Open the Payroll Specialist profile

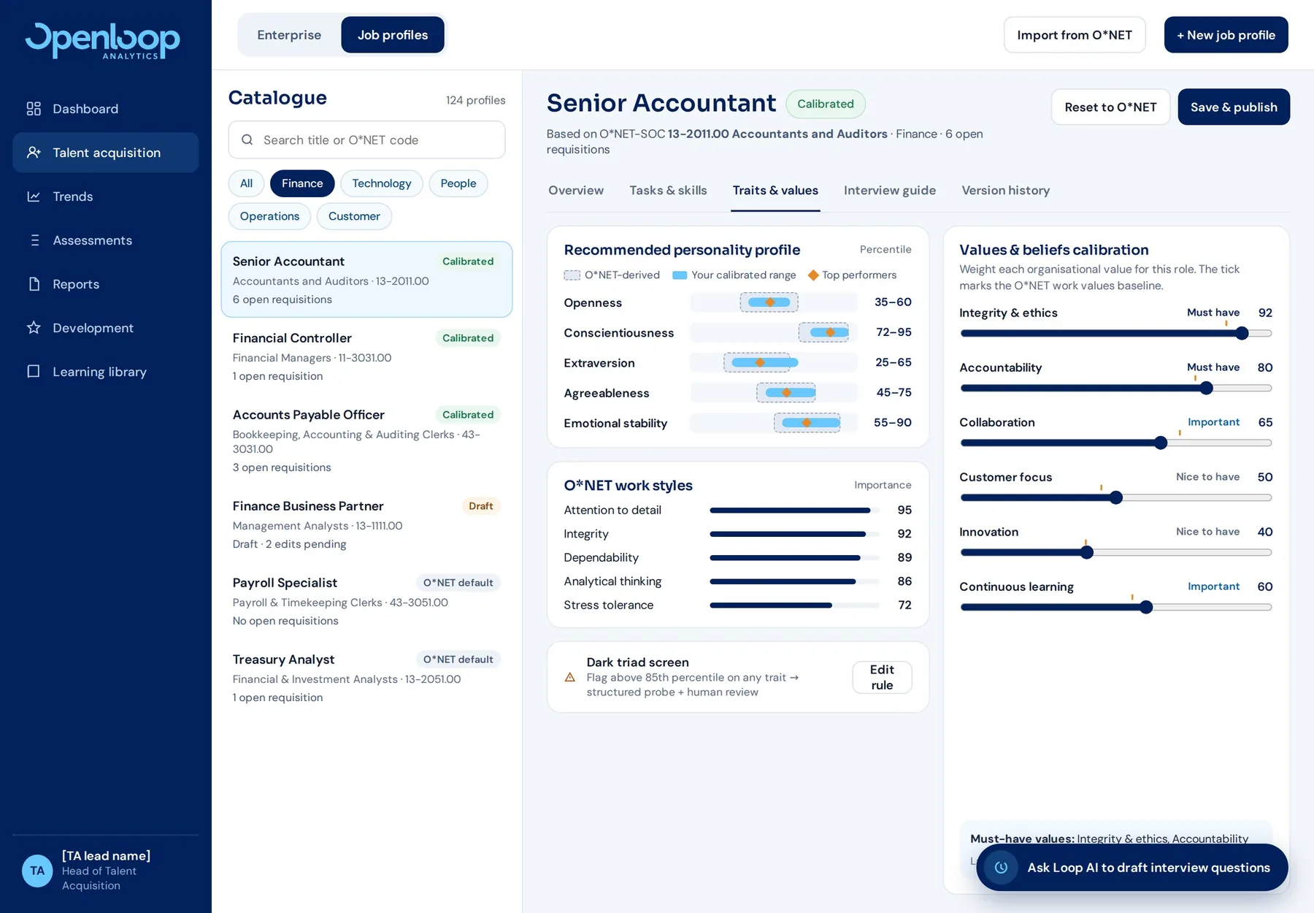366,601
